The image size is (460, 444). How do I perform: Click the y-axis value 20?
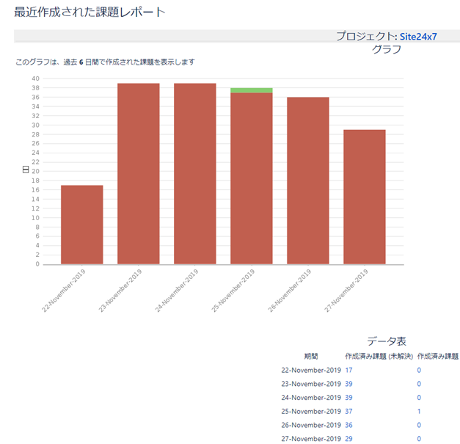pyautogui.click(x=35, y=172)
